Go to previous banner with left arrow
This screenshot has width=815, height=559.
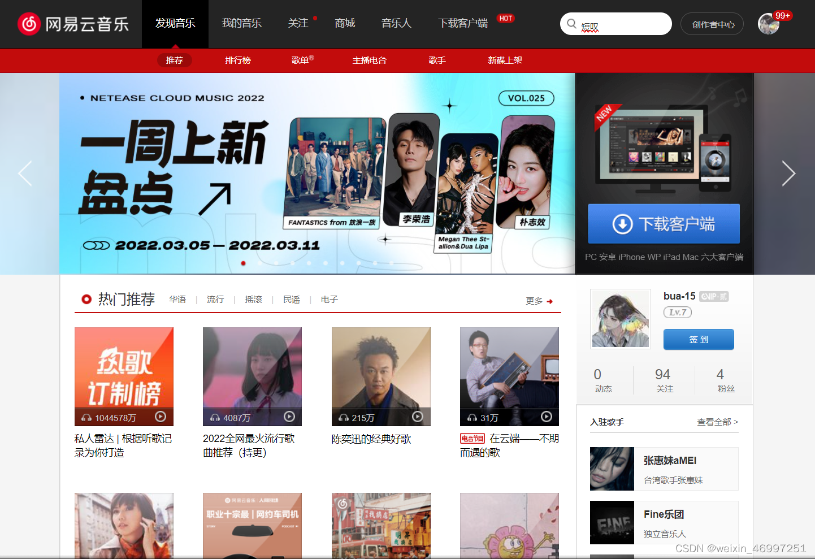(25, 173)
